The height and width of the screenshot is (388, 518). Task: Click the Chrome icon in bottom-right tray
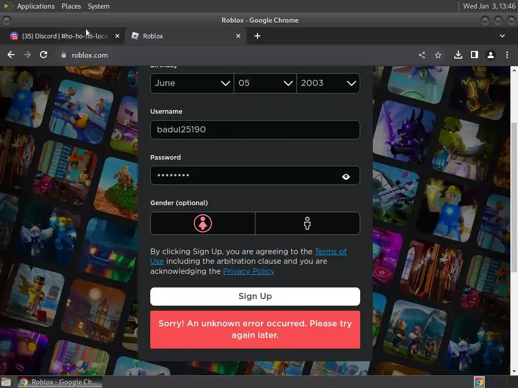click(479, 382)
